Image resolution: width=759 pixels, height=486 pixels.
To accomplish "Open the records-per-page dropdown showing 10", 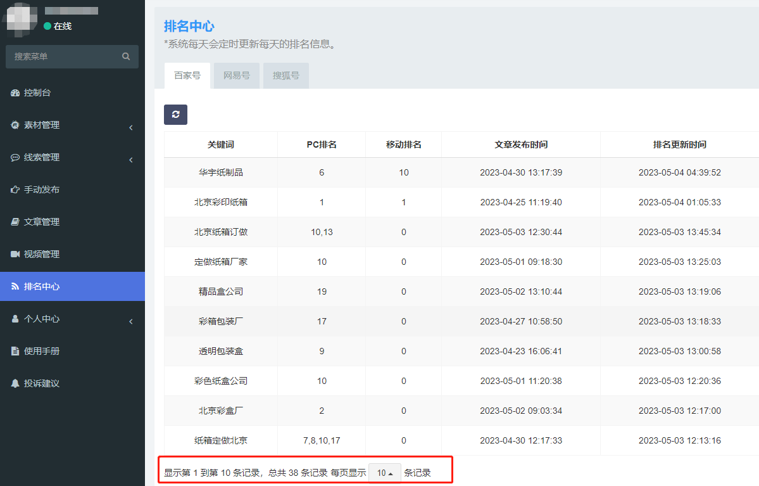I will pos(385,473).
